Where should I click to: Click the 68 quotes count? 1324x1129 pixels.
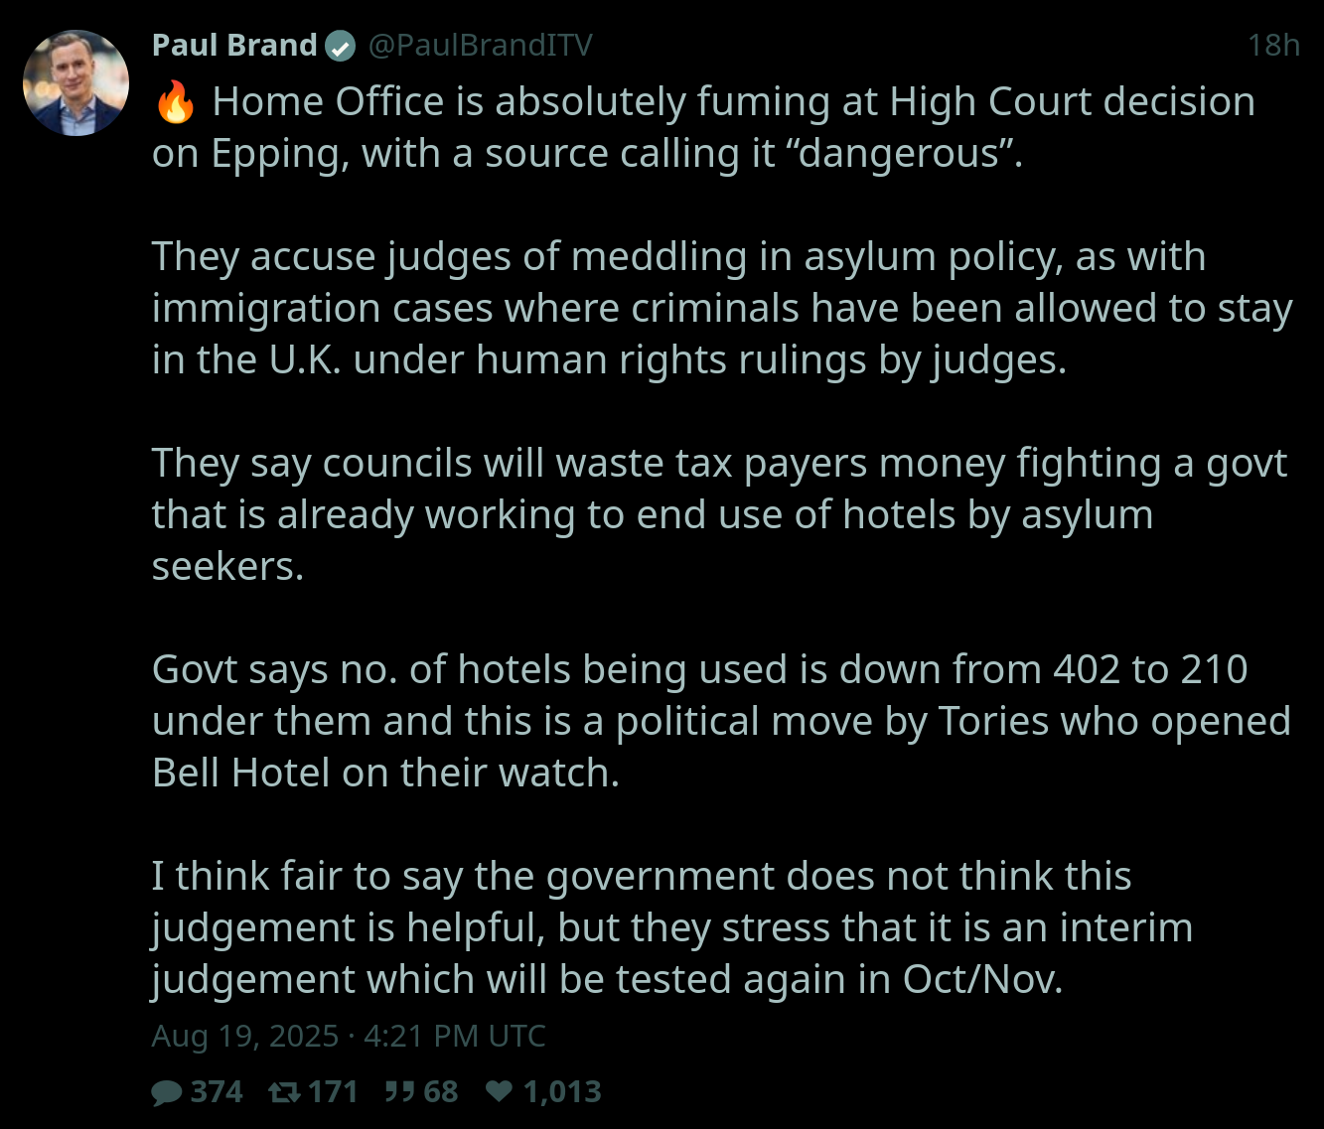click(x=441, y=1092)
